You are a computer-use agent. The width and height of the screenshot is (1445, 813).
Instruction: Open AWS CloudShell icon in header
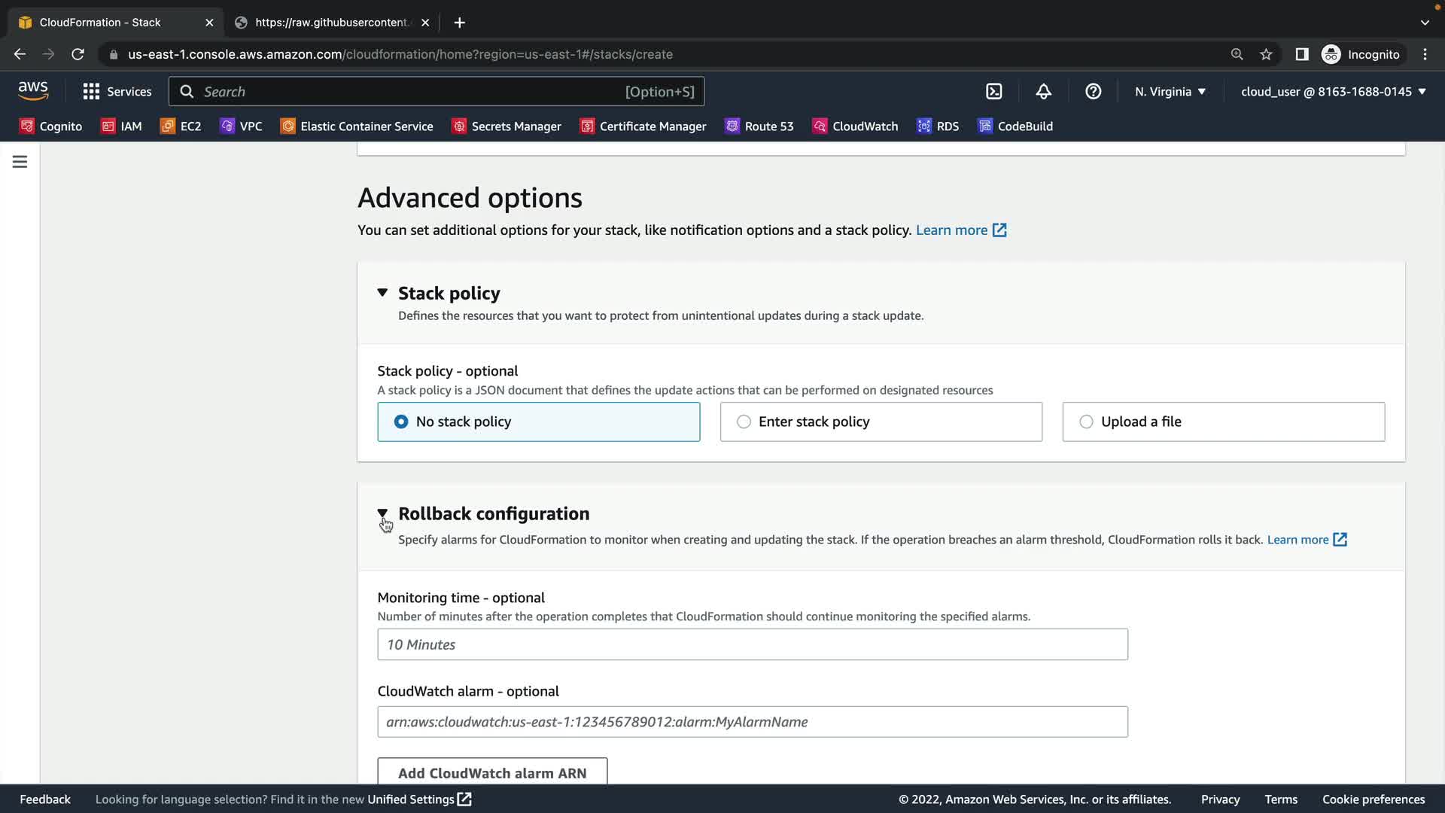993,92
